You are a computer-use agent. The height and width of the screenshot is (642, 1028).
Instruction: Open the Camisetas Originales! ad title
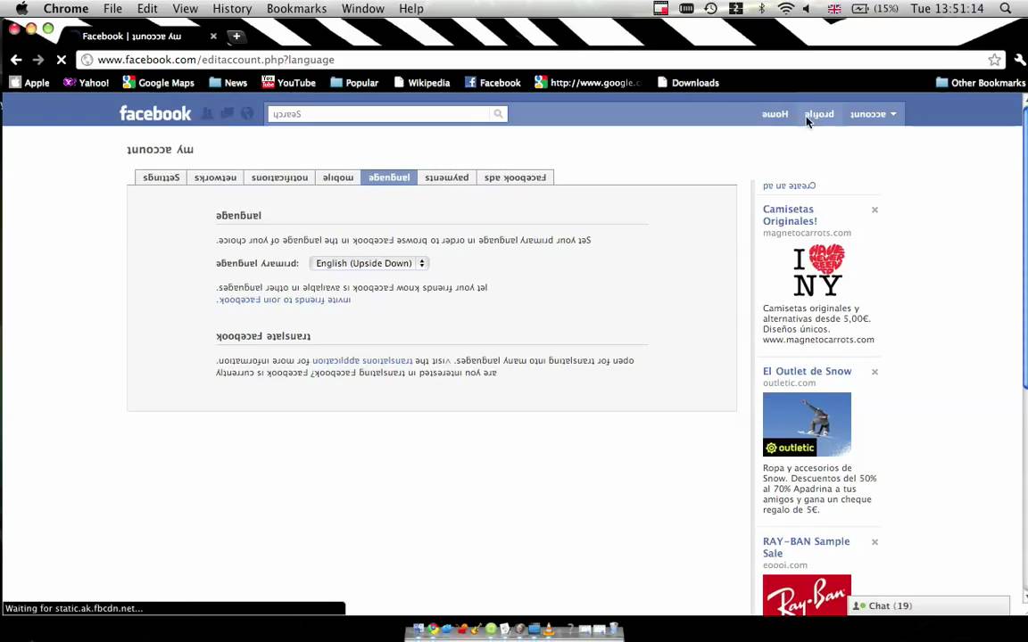(x=790, y=215)
